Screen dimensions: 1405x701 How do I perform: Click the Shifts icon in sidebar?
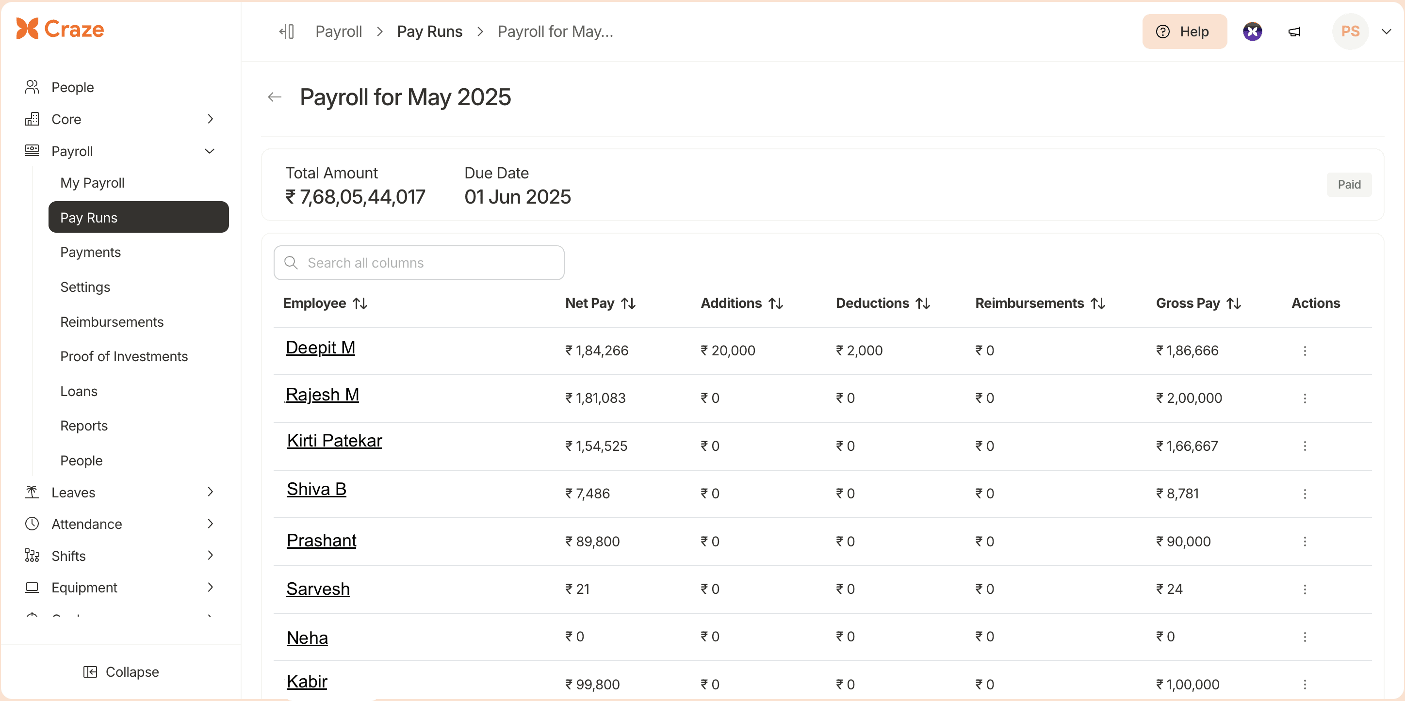pyautogui.click(x=32, y=555)
